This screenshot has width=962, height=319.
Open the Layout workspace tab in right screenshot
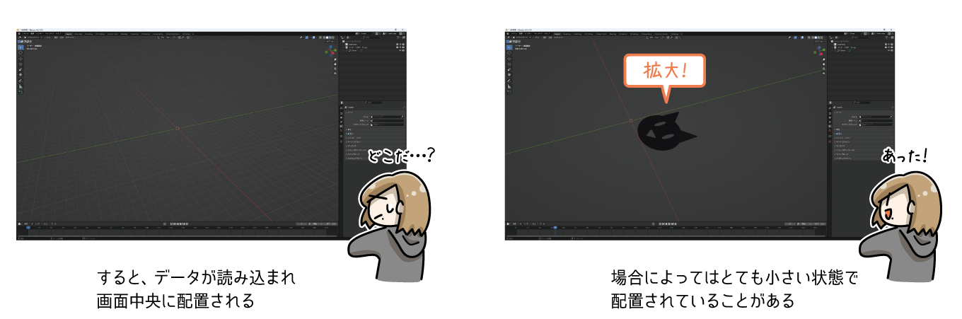tap(557, 34)
